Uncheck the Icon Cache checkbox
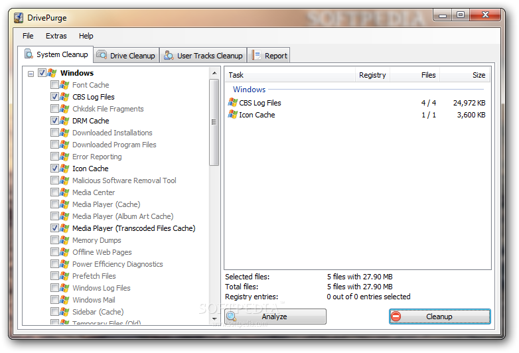Image resolution: width=519 pixels, height=353 pixels. coord(54,168)
